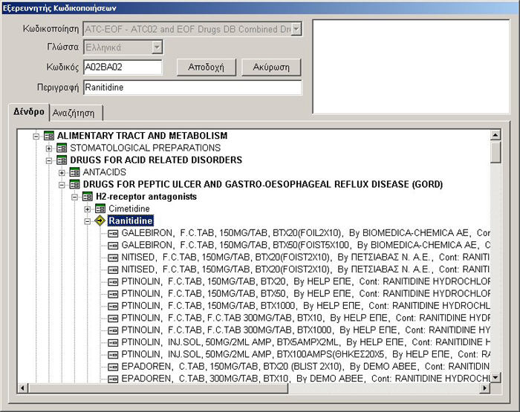Click the vertical scrollbar thumb of the tree
Image resolution: width=520 pixels, height=412 pixels.
[x=495, y=152]
